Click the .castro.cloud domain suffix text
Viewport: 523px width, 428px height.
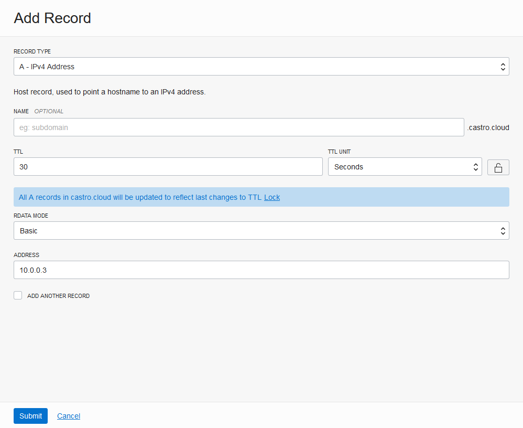point(488,127)
